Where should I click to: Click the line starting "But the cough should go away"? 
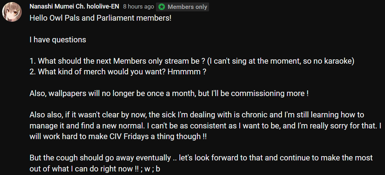pos(201,158)
